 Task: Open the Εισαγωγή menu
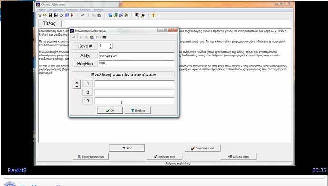[x=71, y=10]
